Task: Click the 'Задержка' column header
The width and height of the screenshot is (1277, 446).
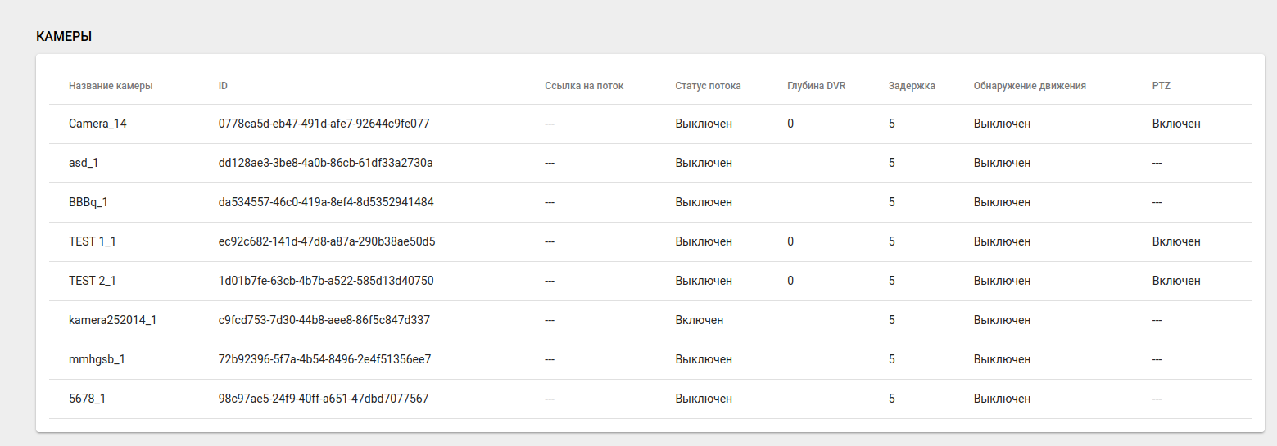Action: pos(911,86)
